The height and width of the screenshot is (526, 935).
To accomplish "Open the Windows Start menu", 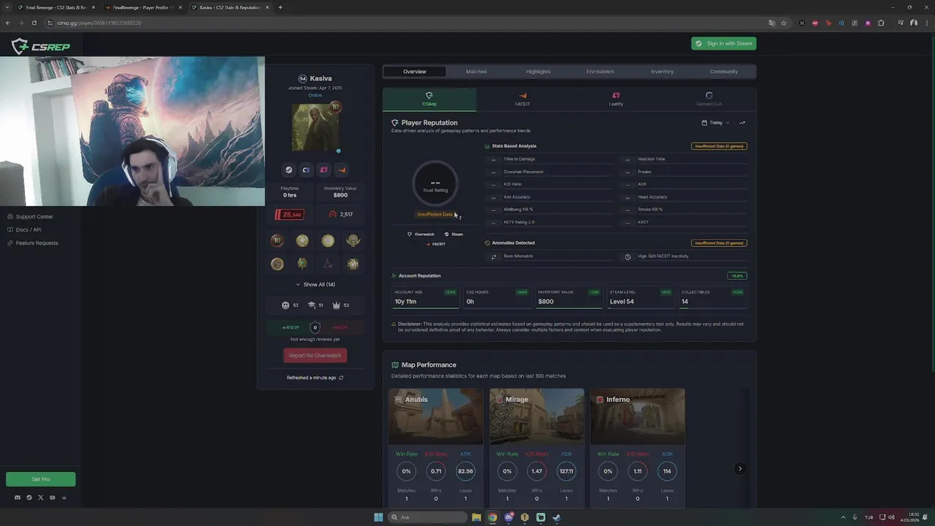I will coord(378,517).
